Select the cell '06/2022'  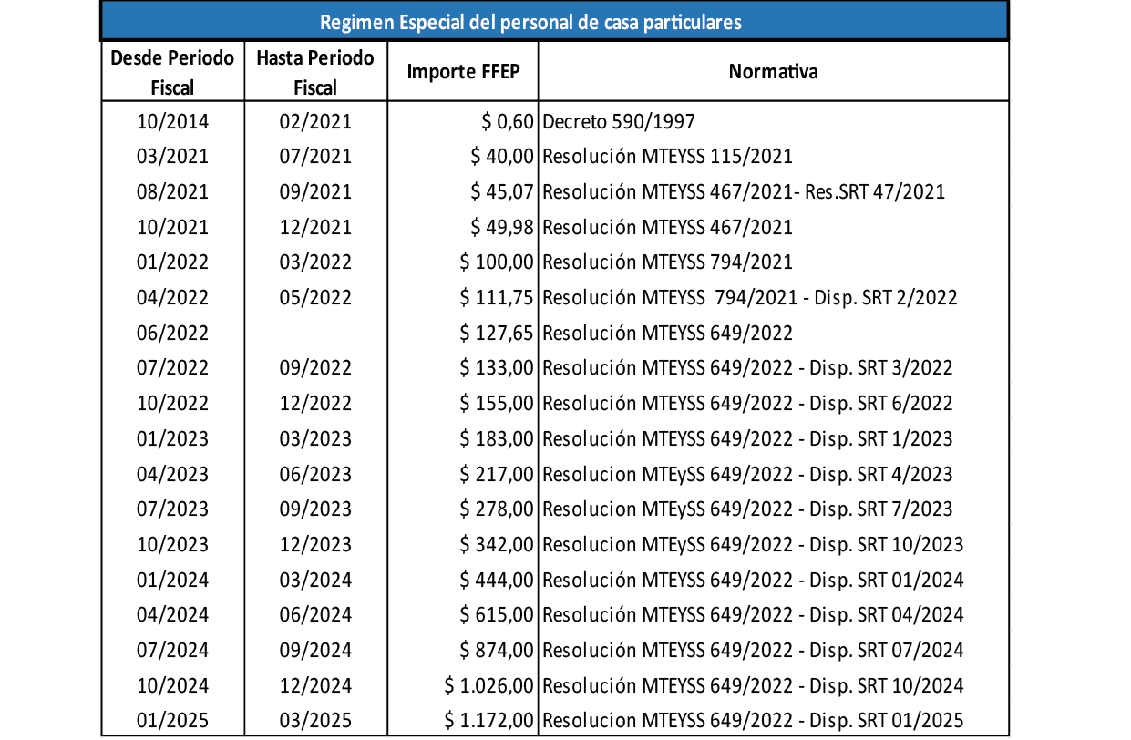[172, 333]
